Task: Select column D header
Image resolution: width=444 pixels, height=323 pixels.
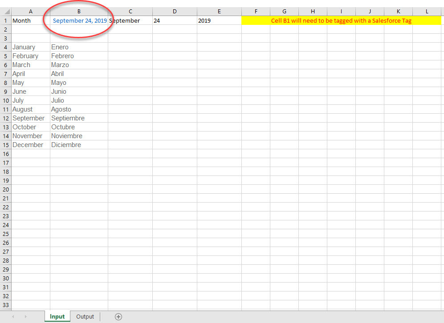Action: tap(175, 12)
